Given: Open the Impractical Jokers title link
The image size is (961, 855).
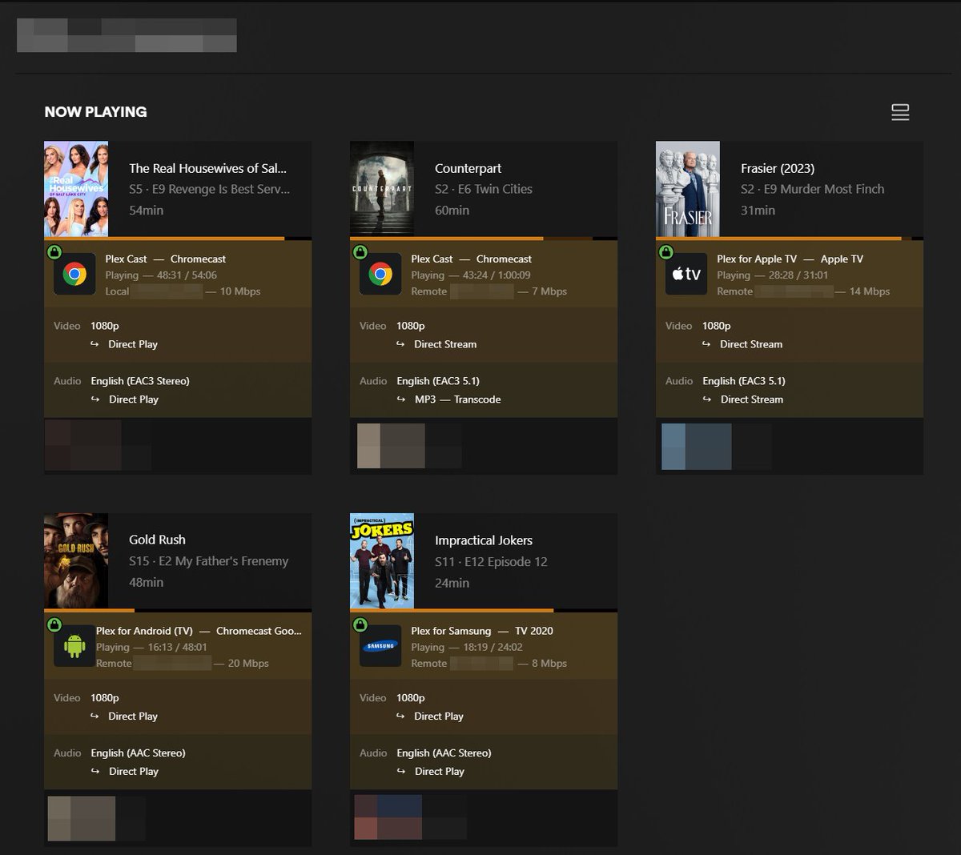Looking at the screenshot, I should [x=484, y=540].
